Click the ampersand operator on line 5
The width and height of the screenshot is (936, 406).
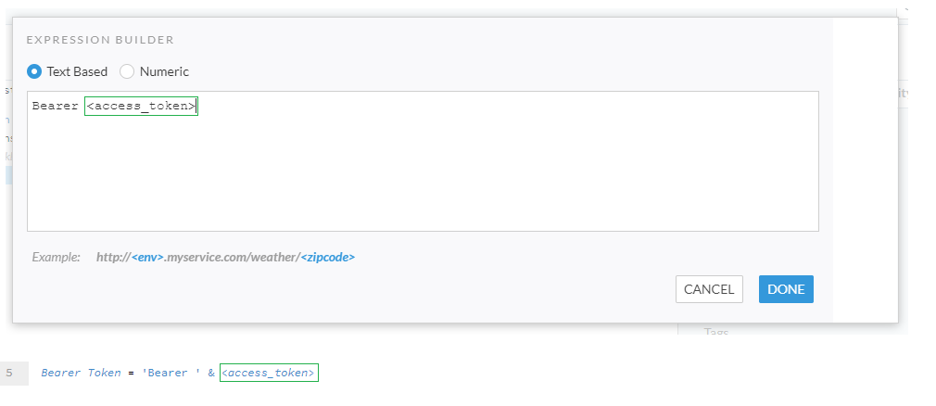pyautogui.click(x=211, y=373)
